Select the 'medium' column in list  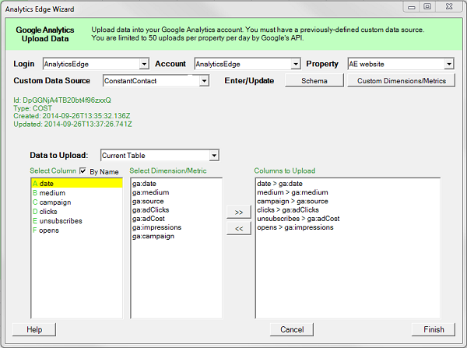coord(52,193)
